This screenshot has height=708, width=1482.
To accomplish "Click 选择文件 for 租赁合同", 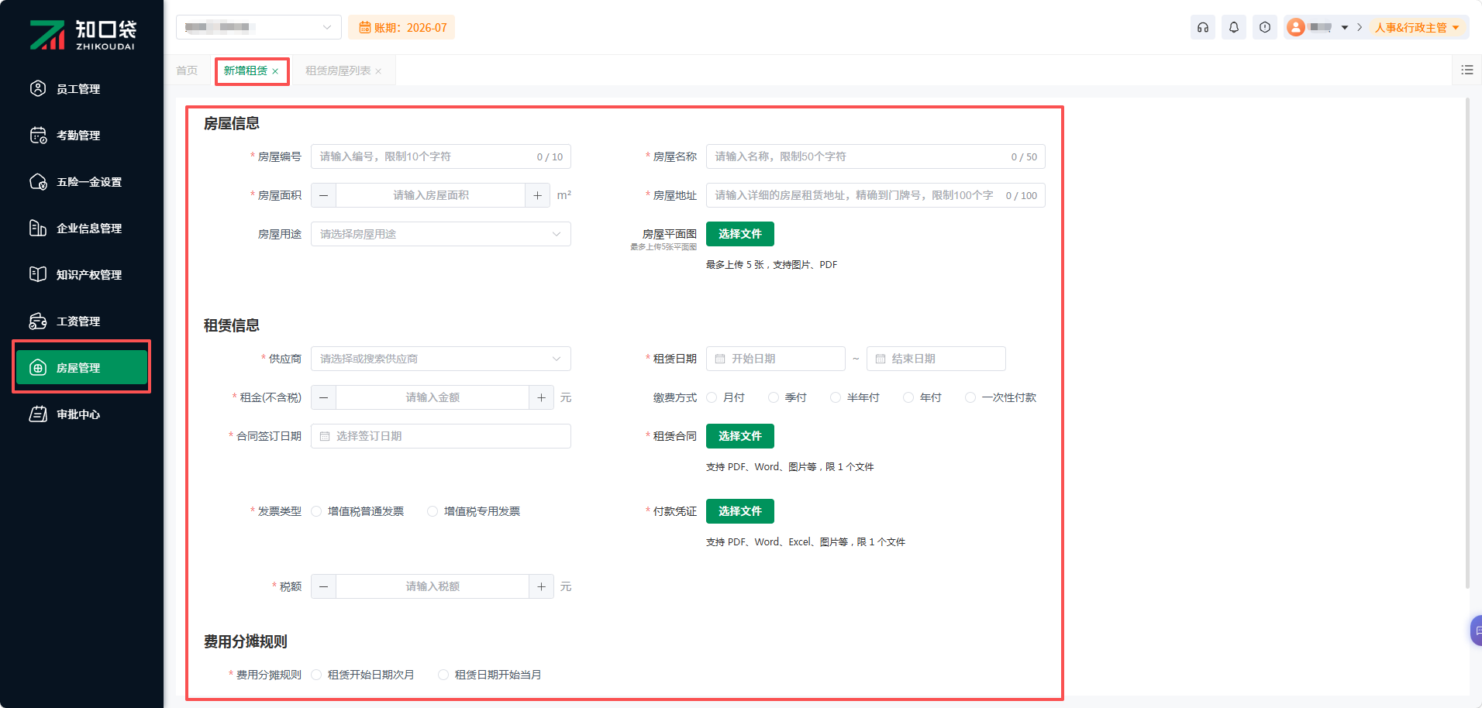I will 740,436.
